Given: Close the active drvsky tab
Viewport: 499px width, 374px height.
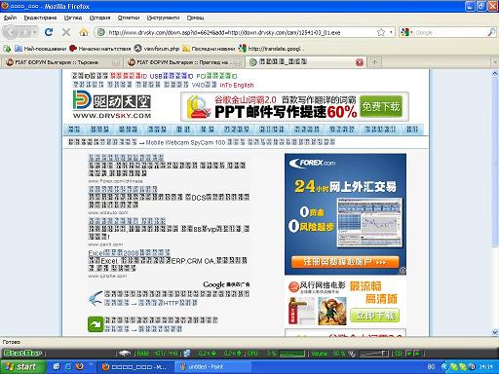Looking at the screenshot, I should click(360, 62).
